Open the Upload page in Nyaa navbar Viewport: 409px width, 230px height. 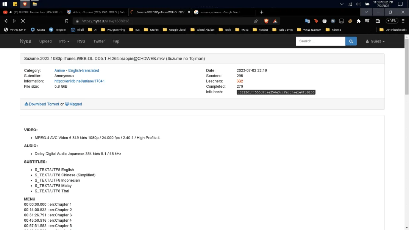pyautogui.click(x=45, y=41)
